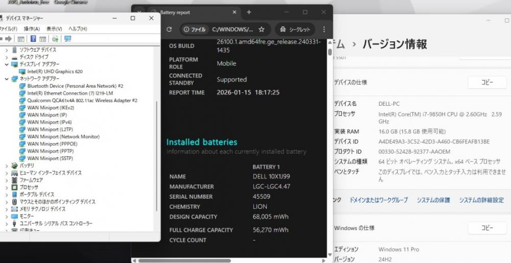511x263 pixels.
Task: Click コピー button beside デバイスの仕様
Action: click(x=487, y=82)
